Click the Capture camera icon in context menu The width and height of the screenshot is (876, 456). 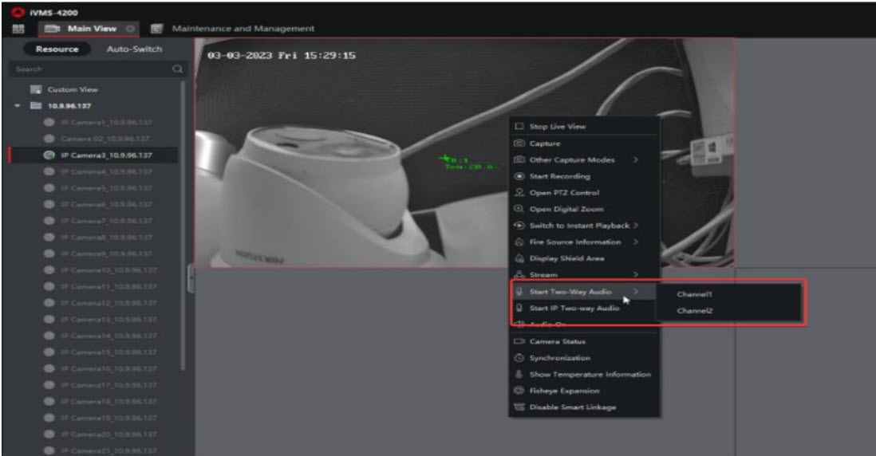(519, 143)
